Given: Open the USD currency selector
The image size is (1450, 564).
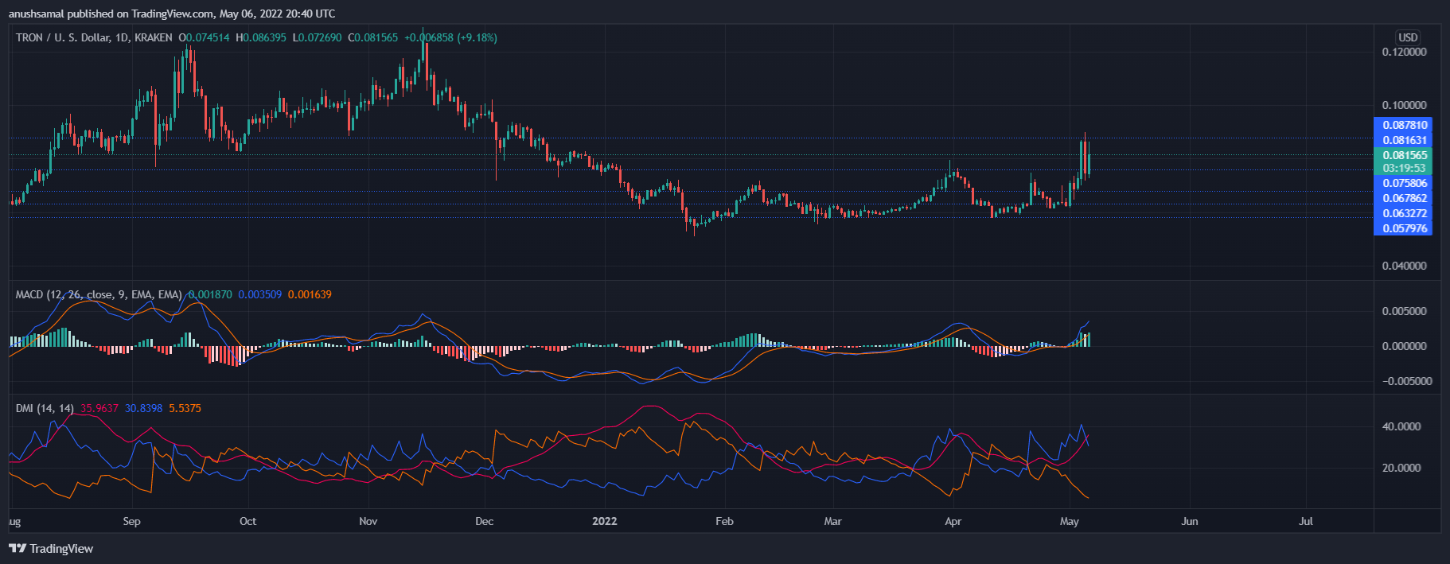Looking at the screenshot, I should click(1407, 37).
